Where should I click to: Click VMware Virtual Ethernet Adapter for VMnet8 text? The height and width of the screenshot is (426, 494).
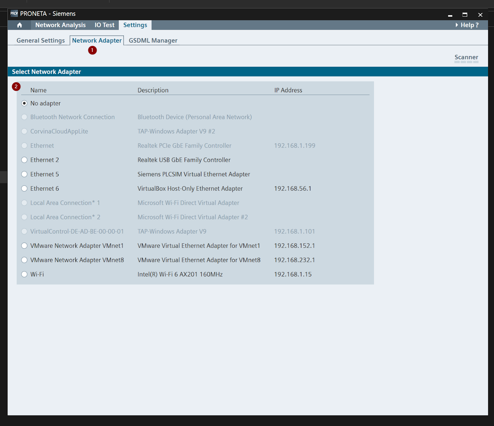click(199, 260)
